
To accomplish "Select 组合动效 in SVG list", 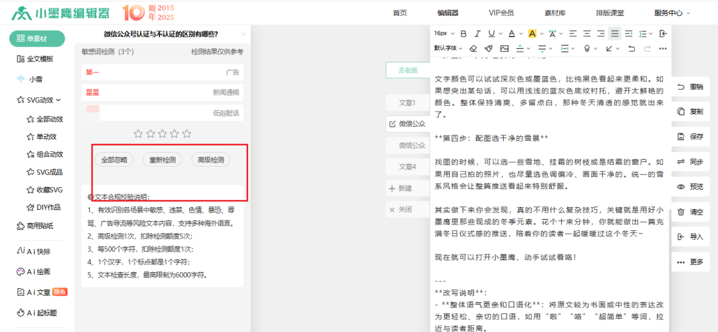I will (45, 154).
